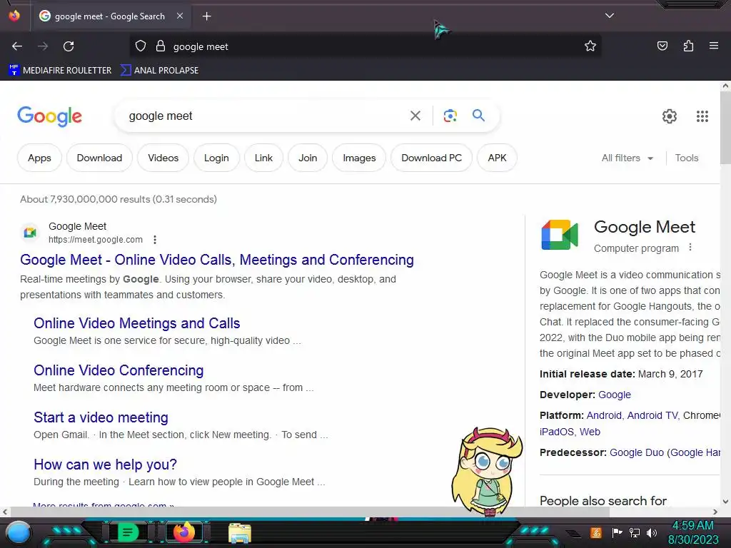Open the iPadOS platform link
Image resolution: width=731 pixels, height=548 pixels.
[x=556, y=432]
